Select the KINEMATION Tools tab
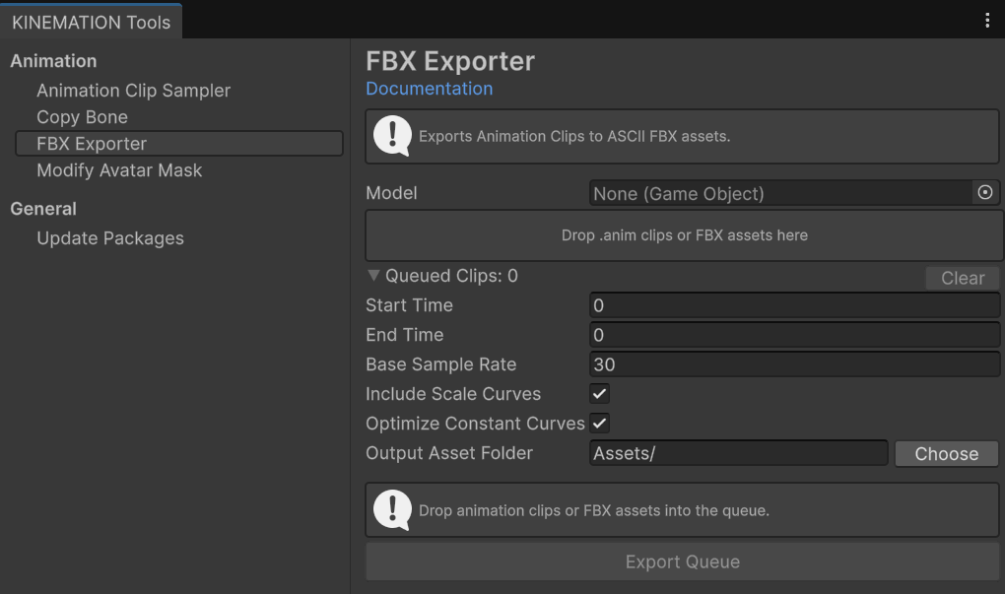This screenshot has height=594, width=1005. click(x=91, y=22)
